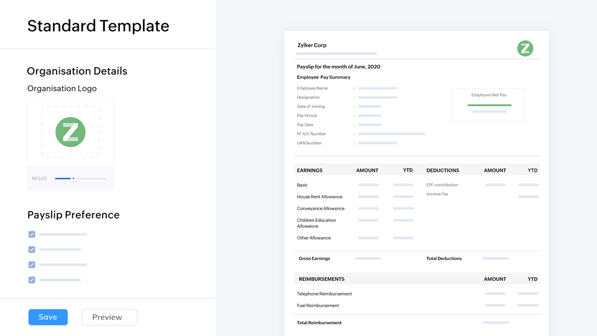Click the round Zylker logo on payslip header
Screen dimensions: 597x336
point(525,49)
